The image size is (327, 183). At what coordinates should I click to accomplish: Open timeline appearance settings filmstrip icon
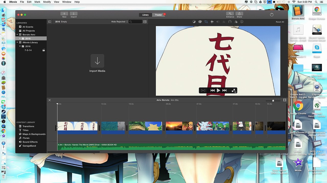[285, 100]
